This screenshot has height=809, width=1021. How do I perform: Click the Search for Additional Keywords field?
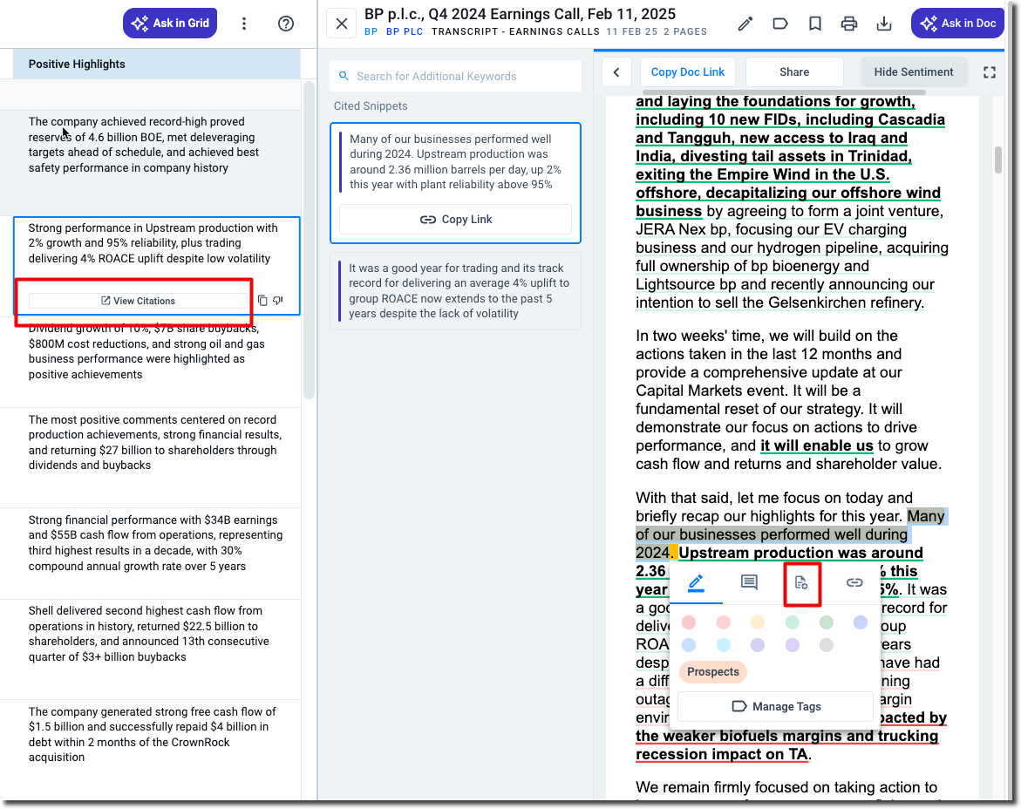[455, 76]
